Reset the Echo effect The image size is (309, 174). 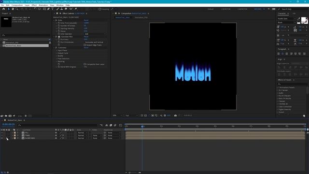pyautogui.click(x=86, y=20)
